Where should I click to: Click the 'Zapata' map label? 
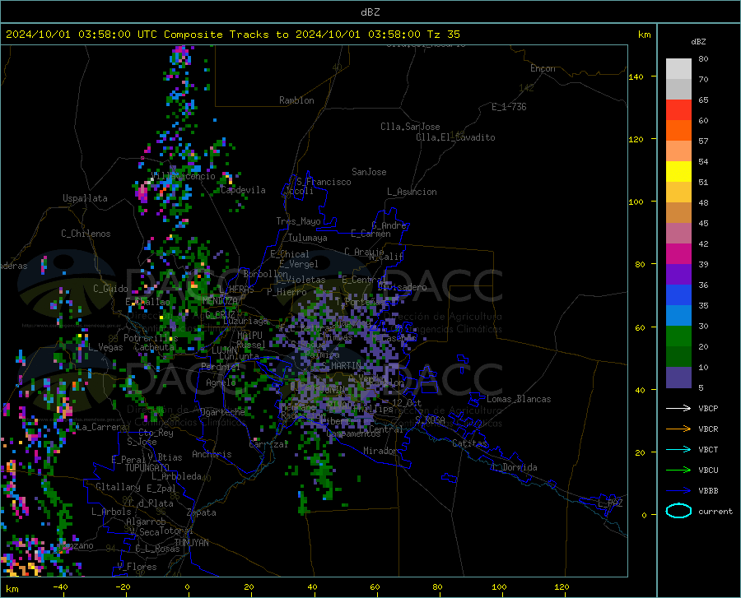click(x=202, y=512)
